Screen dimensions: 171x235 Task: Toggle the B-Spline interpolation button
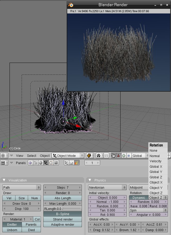(x=63, y=214)
